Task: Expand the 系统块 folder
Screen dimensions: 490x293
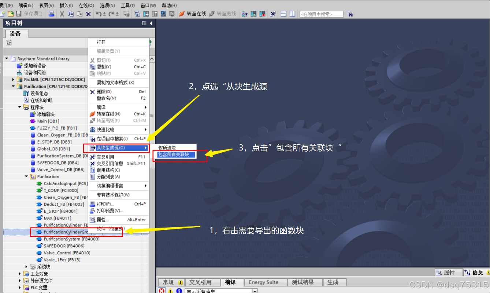Action: 26,267
